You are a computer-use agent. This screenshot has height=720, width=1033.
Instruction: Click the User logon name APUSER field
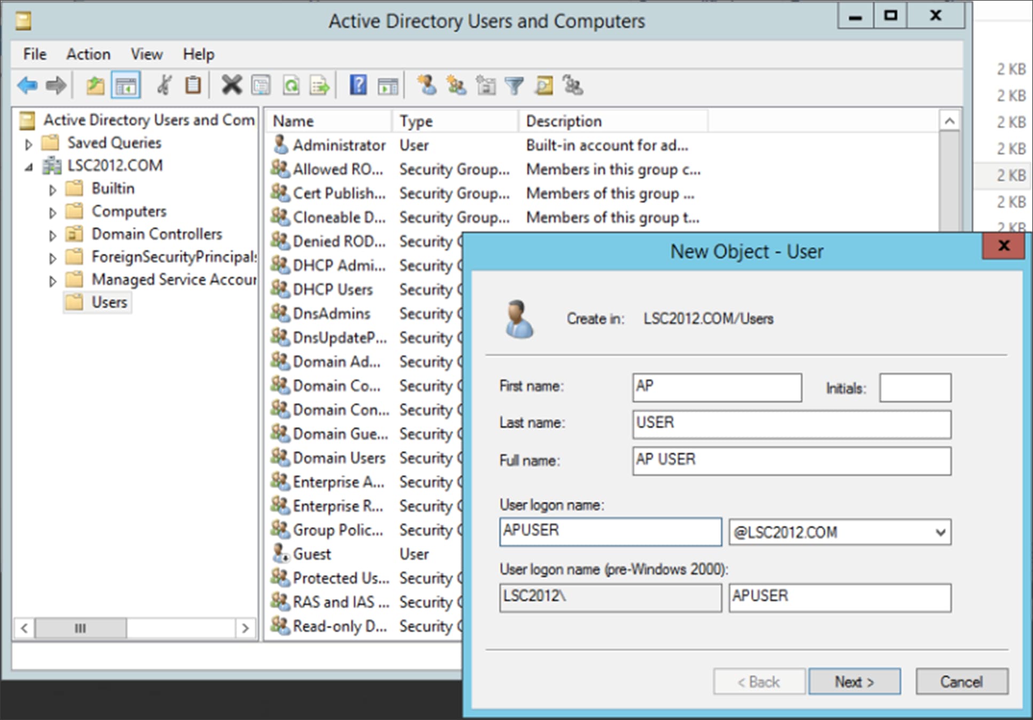click(x=611, y=532)
